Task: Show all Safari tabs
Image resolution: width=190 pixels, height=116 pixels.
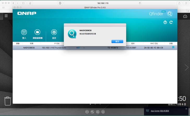Action: [x=186, y=3]
